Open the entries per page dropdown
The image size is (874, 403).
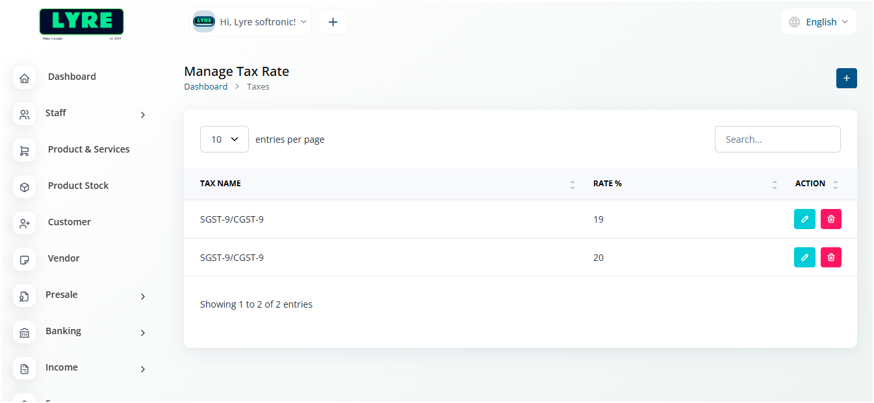click(224, 140)
